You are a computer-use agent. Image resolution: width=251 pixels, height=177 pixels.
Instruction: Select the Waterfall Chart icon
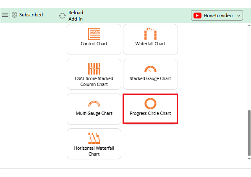[x=150, y=34]
